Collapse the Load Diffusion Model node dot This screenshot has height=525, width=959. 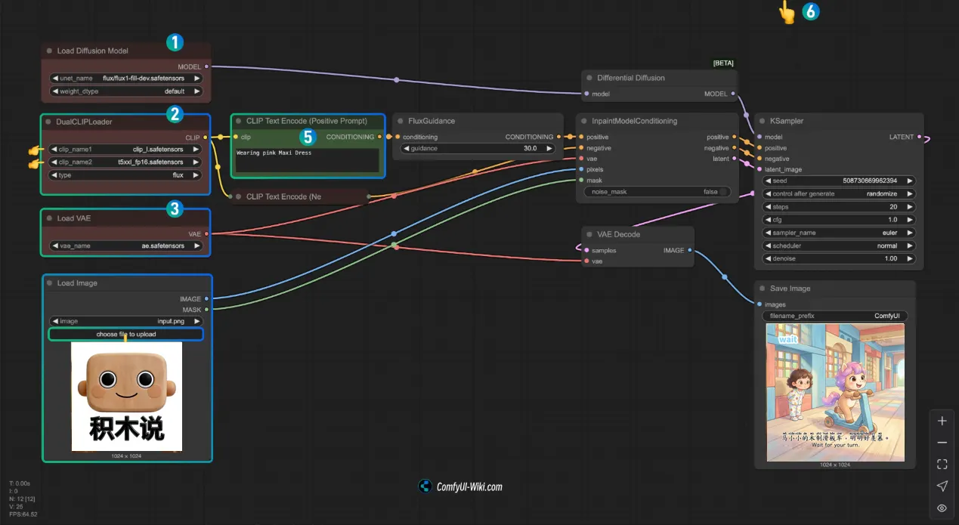(49, 51)
